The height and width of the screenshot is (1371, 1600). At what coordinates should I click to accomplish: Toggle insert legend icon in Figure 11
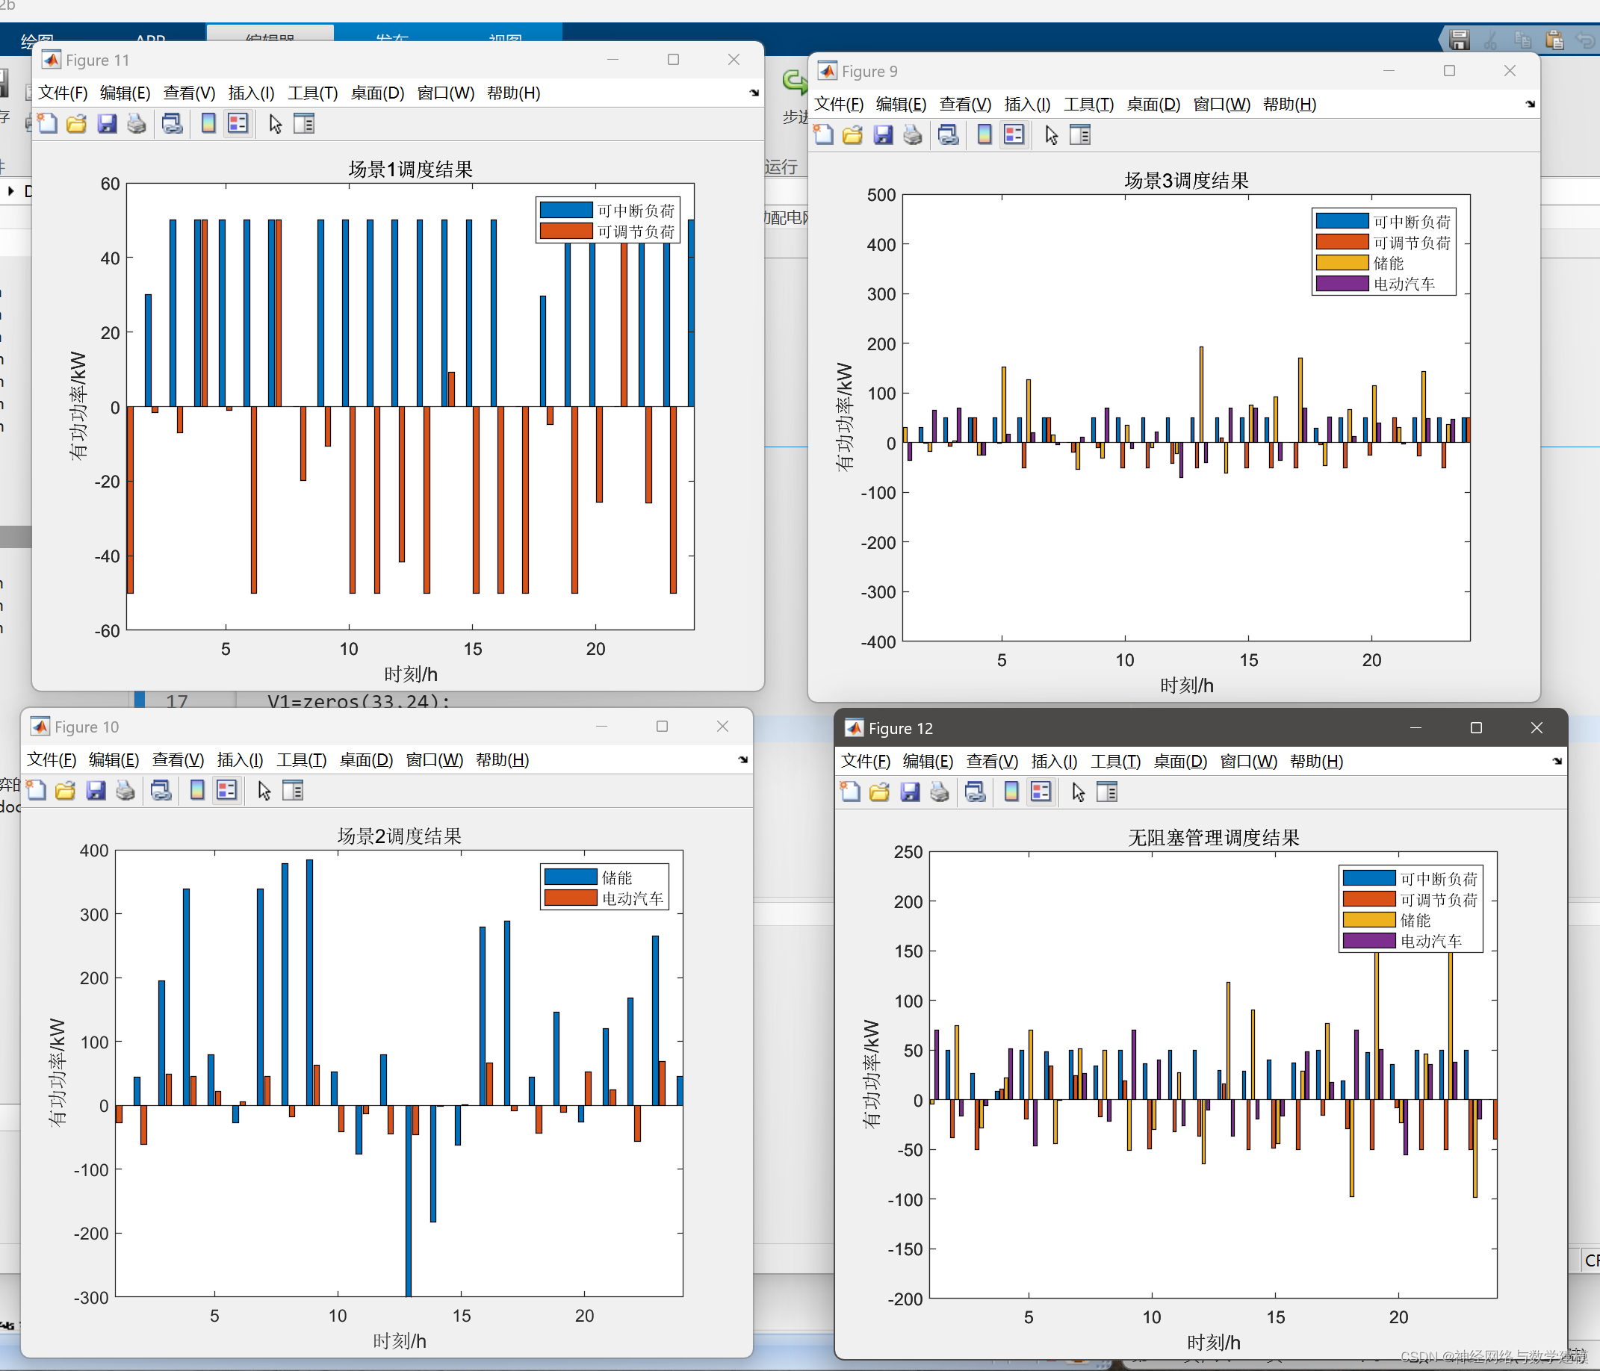[238, 123]
